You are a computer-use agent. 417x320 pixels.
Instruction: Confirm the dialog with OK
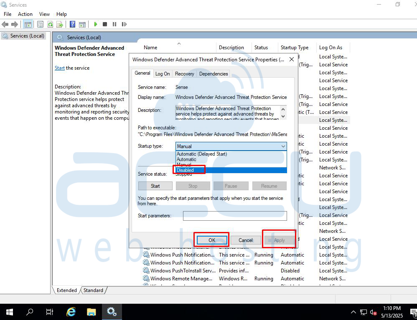(212, 240)
